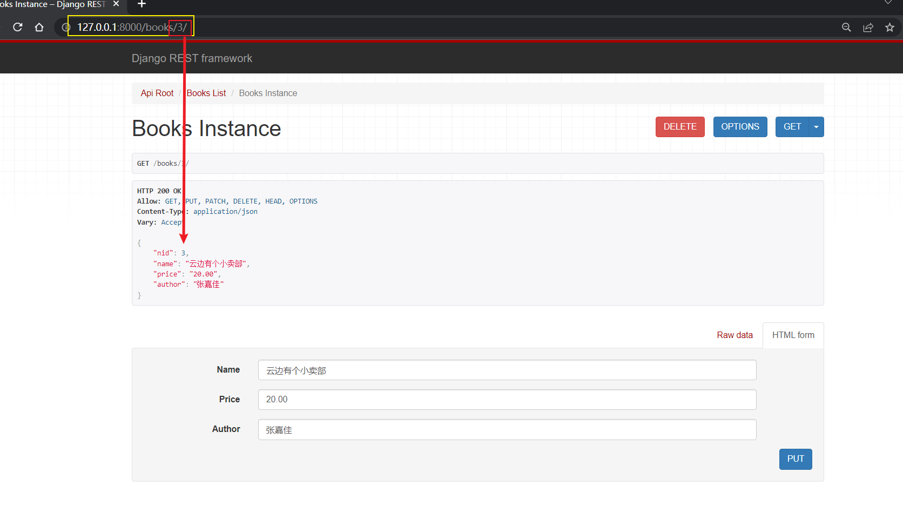The image size is (903, 513).
Task: Switch to the HTML form tab
Action: coord(793,335)
